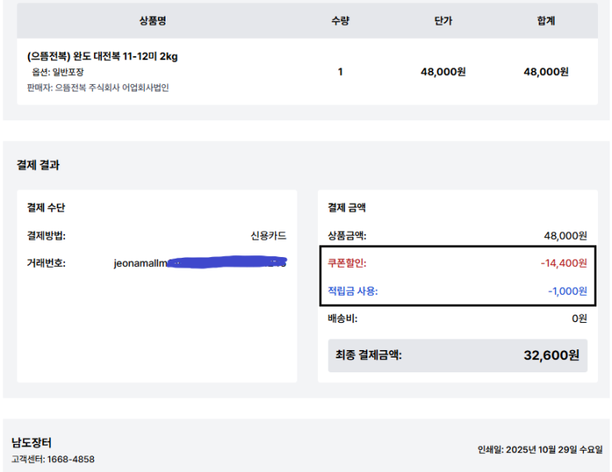Click the 결제 금액 panel heading
This screenshot has width=612, height=472.
click(347, 208)
